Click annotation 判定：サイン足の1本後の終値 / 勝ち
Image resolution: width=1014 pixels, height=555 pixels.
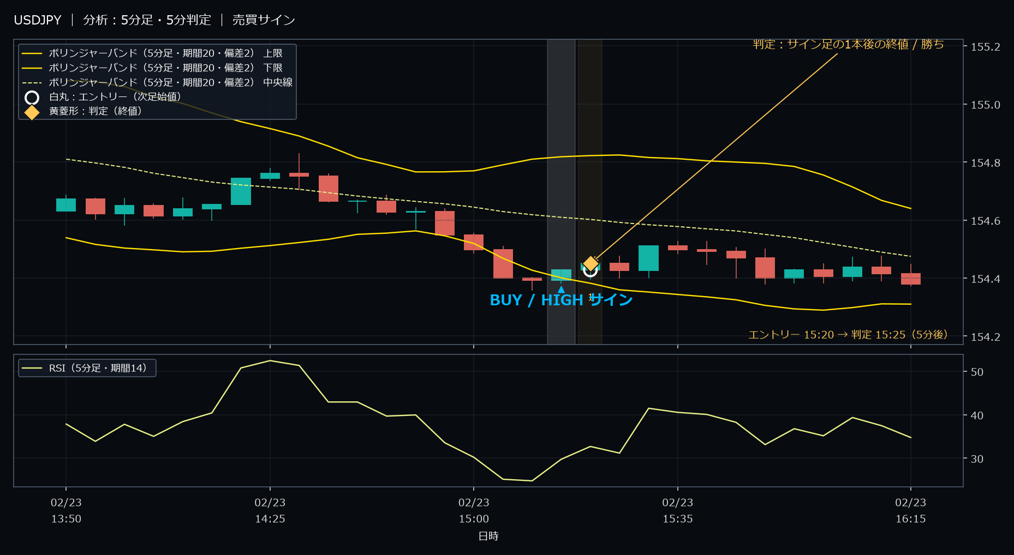tap(848, 44)
